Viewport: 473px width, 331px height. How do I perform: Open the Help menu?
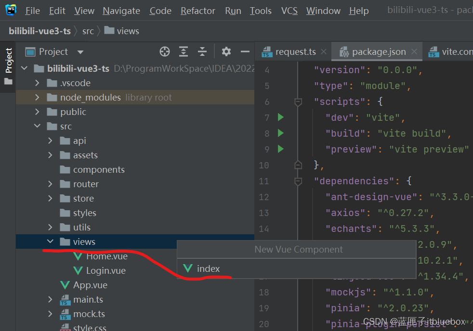pyautogui.click(x=359, y=11)
